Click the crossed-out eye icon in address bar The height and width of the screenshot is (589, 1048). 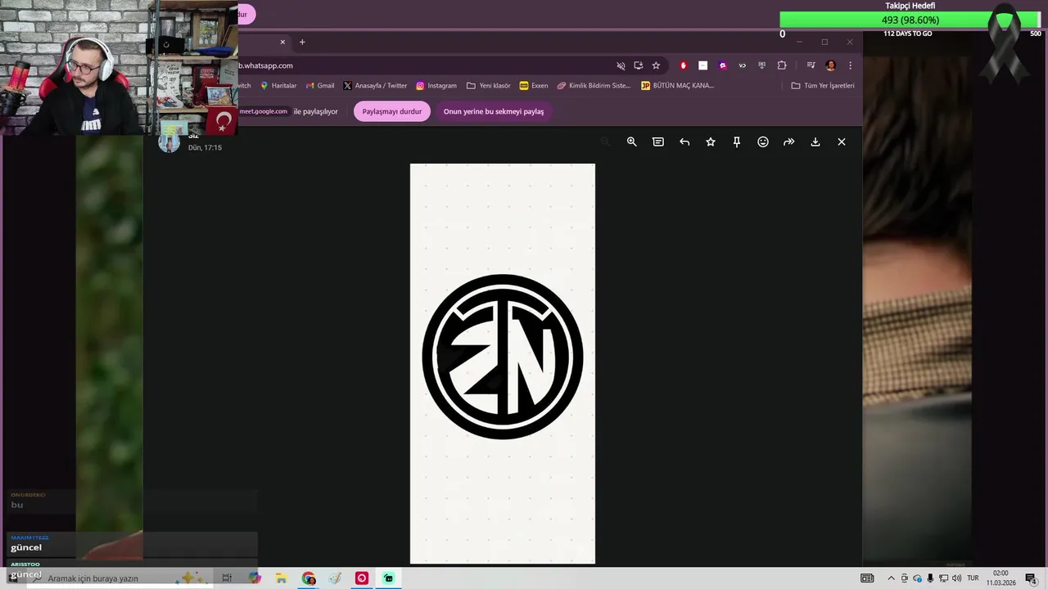[x=621, y=65]
